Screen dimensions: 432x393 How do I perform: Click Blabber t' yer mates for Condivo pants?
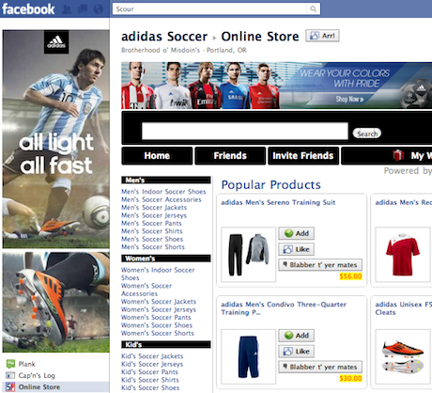[320, 367]
